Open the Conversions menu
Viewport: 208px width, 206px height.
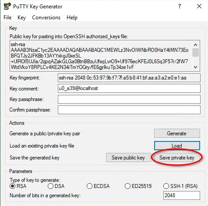pyautogui.click(x=46, y=18)
